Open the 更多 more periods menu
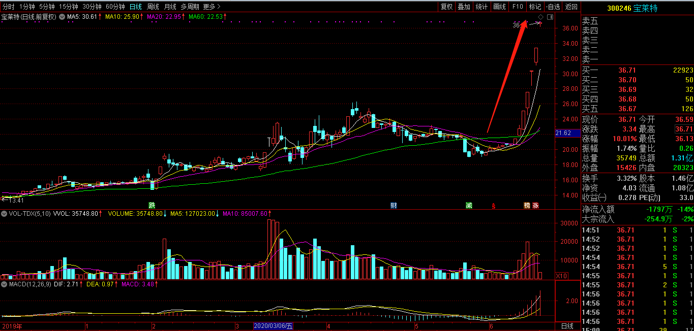The height and width of the screenshot is (331, 694). coord(212,7)
